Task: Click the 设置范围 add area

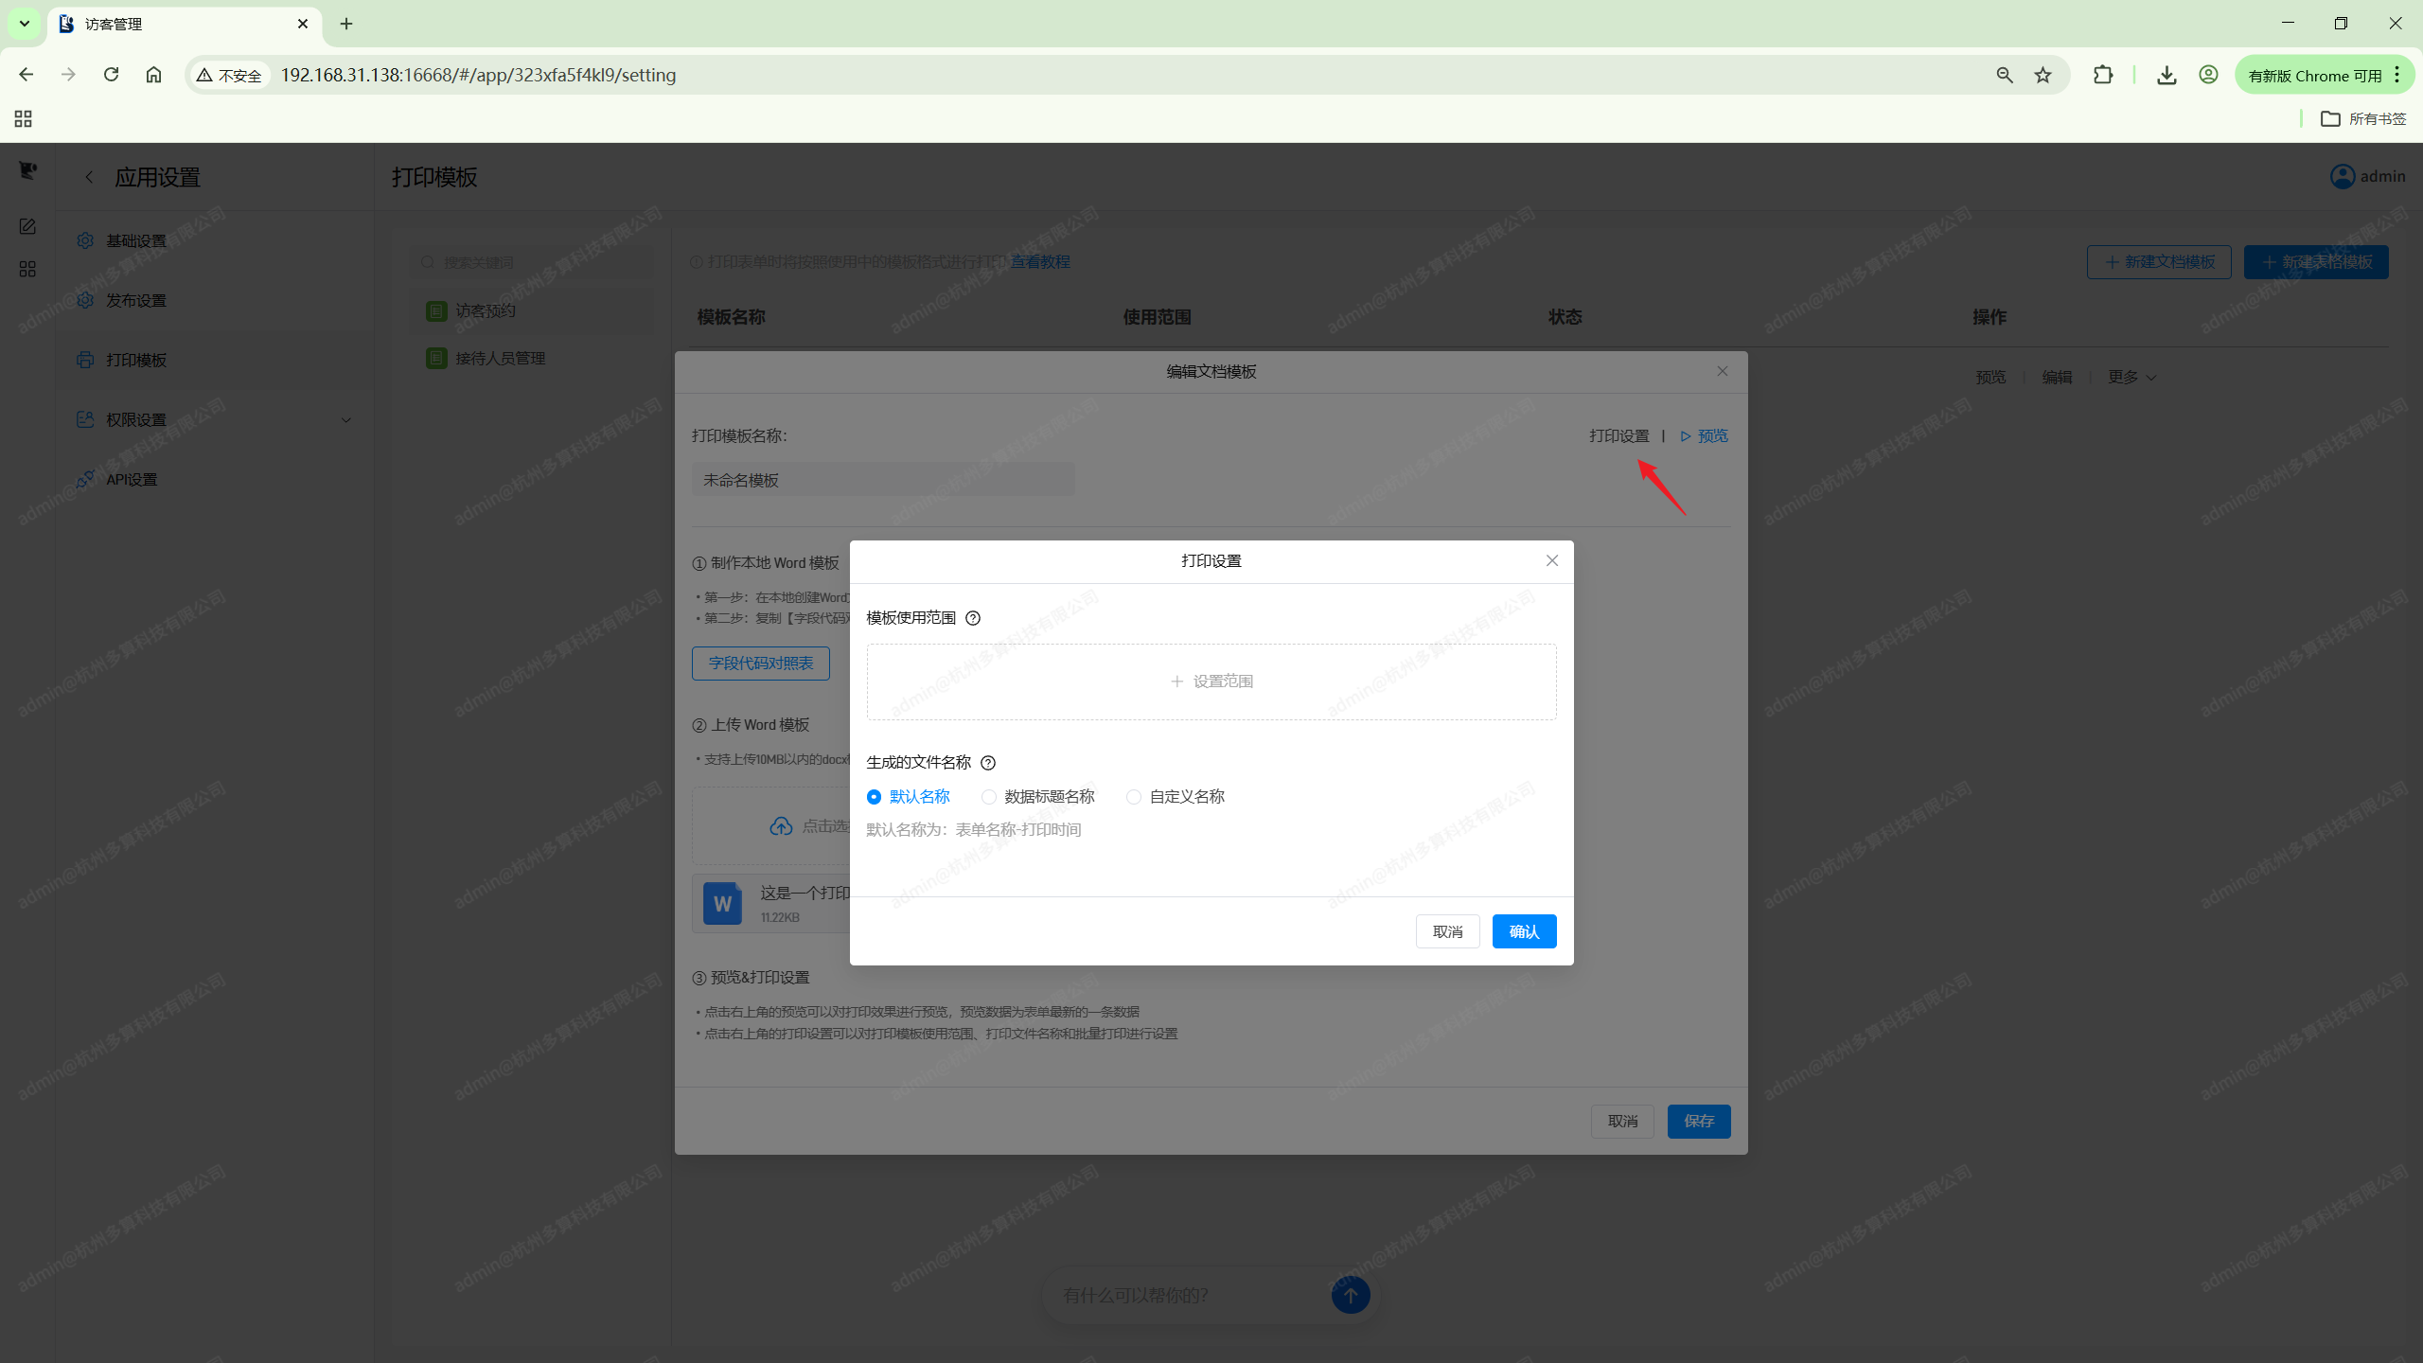Action: [1211, 681]
